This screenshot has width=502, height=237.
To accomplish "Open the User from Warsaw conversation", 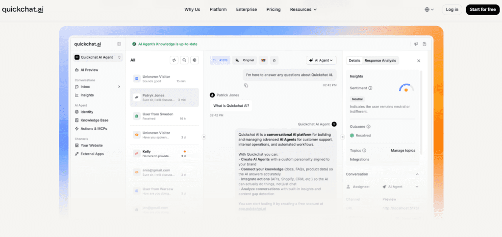I will point(164,191).
